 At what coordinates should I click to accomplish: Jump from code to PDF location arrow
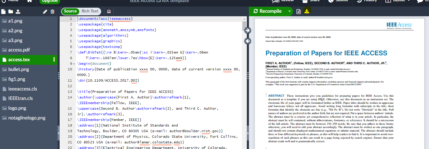coord(248,30)
